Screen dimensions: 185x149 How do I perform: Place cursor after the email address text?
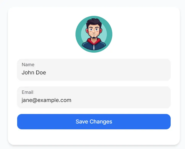pos(72,100)
